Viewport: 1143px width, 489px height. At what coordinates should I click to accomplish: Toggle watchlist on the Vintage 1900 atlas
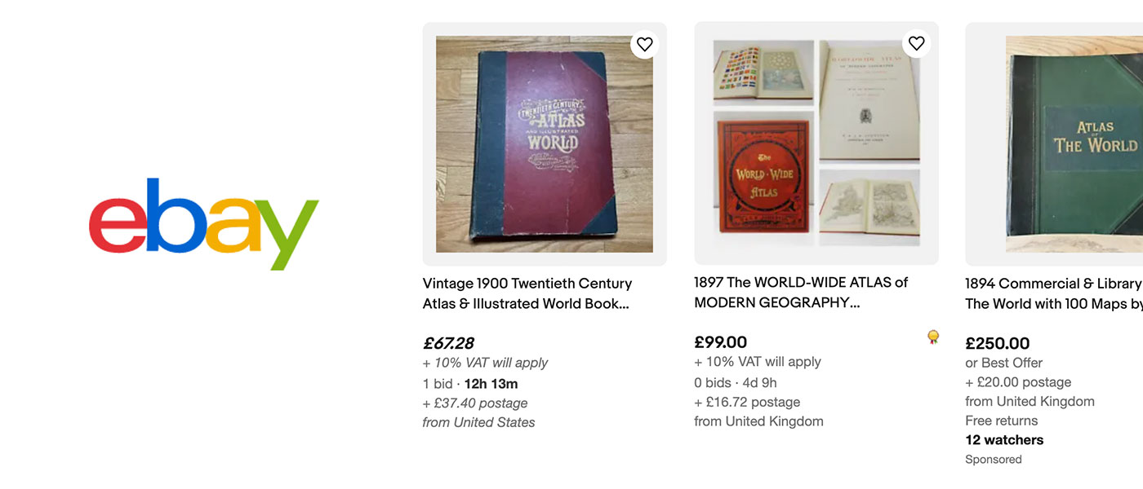tap(644, 44)
